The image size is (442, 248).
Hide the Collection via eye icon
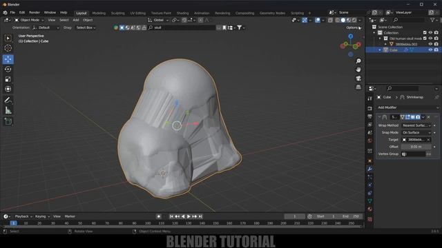[x=430, y=32]
